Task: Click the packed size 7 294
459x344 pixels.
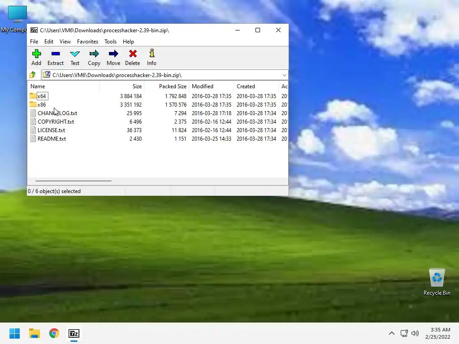Action: pos(180,113)
